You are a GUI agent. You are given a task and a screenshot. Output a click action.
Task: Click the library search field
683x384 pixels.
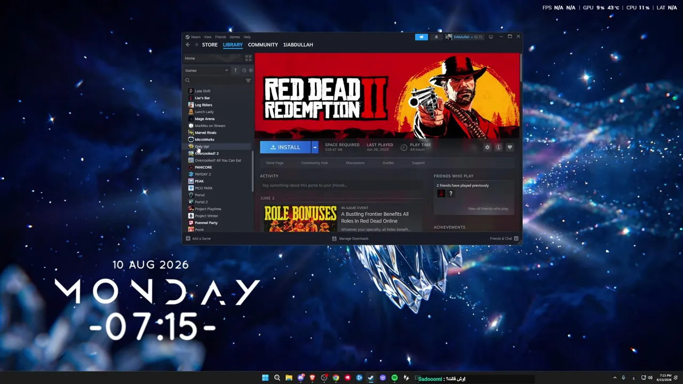pos(215,81)
